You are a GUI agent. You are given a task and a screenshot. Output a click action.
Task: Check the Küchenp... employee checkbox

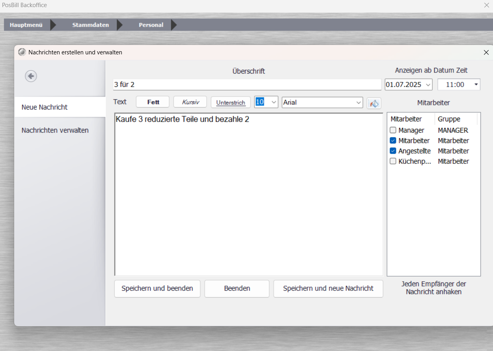click(393, 161)
